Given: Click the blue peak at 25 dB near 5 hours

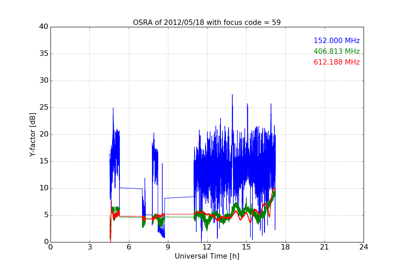Looking at the screenshot, I should [x=113, y=108].
